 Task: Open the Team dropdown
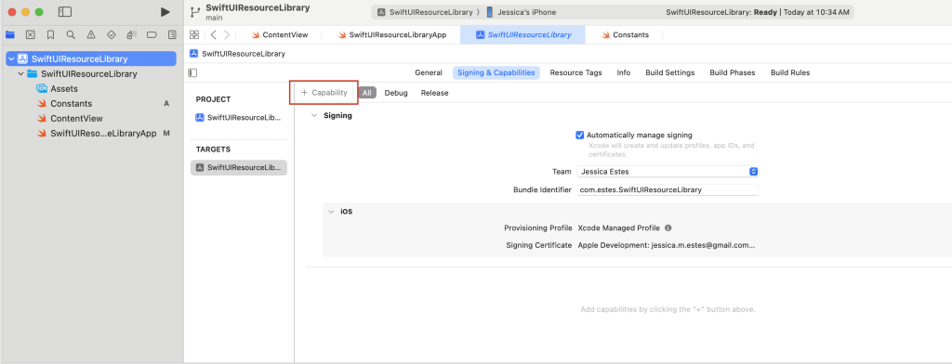coord(668,172)
